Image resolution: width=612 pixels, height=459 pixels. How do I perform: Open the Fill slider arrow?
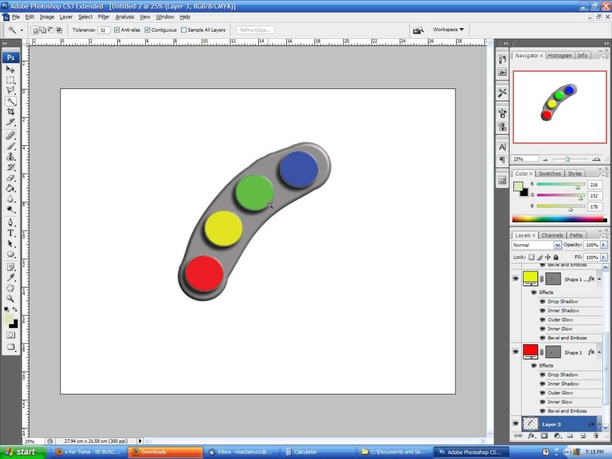coord(604,257)
